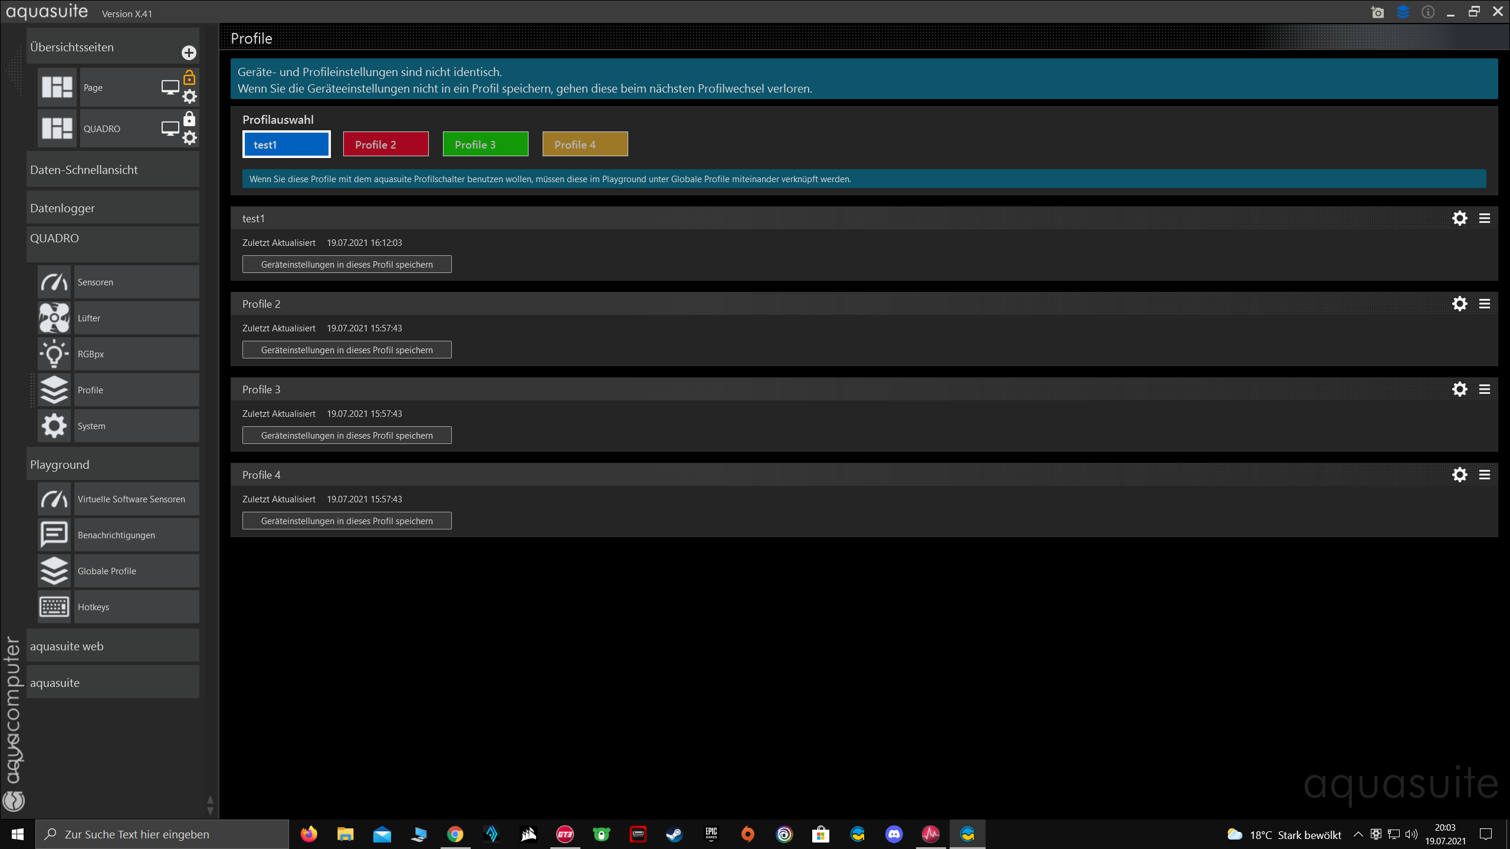1510x849 pixels.
Task: Save device settings into Profile 2
Action: (347, 350)
